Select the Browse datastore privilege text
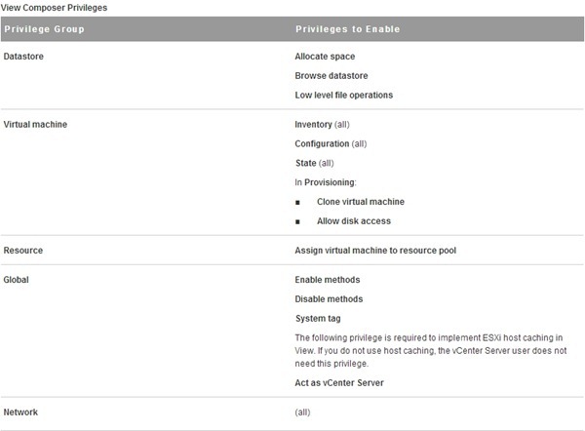The image size is (585, 431). [x=331, y=75]
